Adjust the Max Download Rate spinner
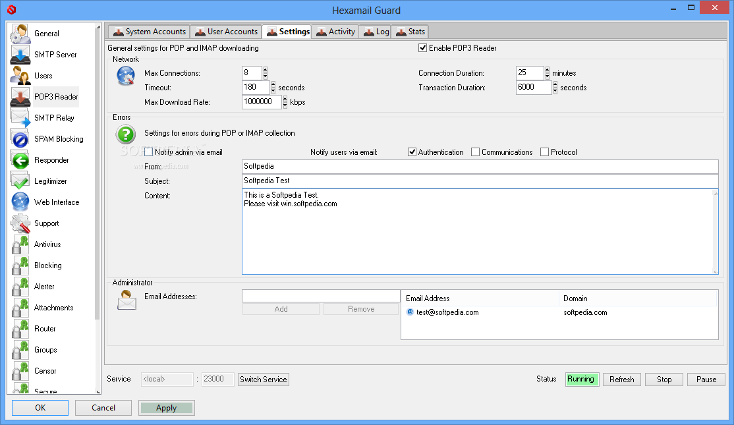This screenshot has height=425, width=734. [x=285, y=102]
